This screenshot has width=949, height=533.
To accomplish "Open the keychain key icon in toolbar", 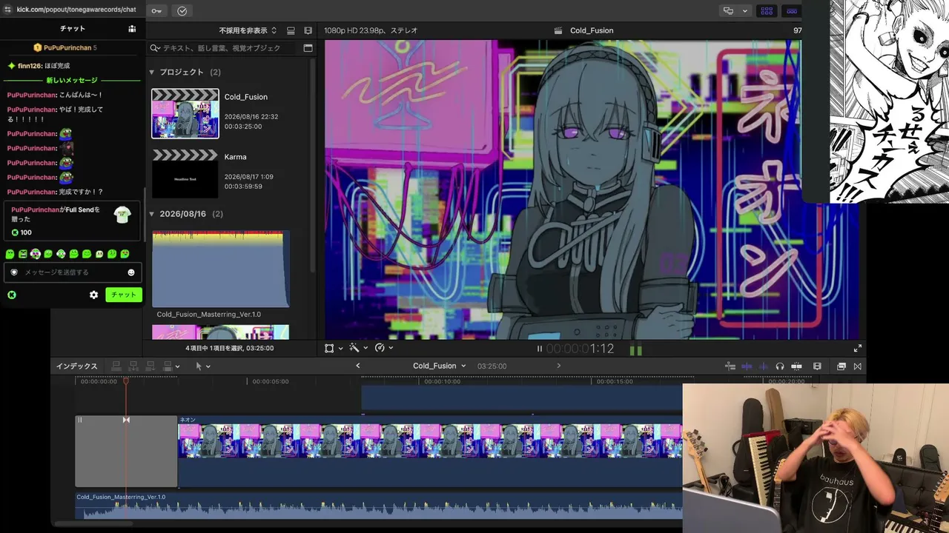I will tap(156, 11).
